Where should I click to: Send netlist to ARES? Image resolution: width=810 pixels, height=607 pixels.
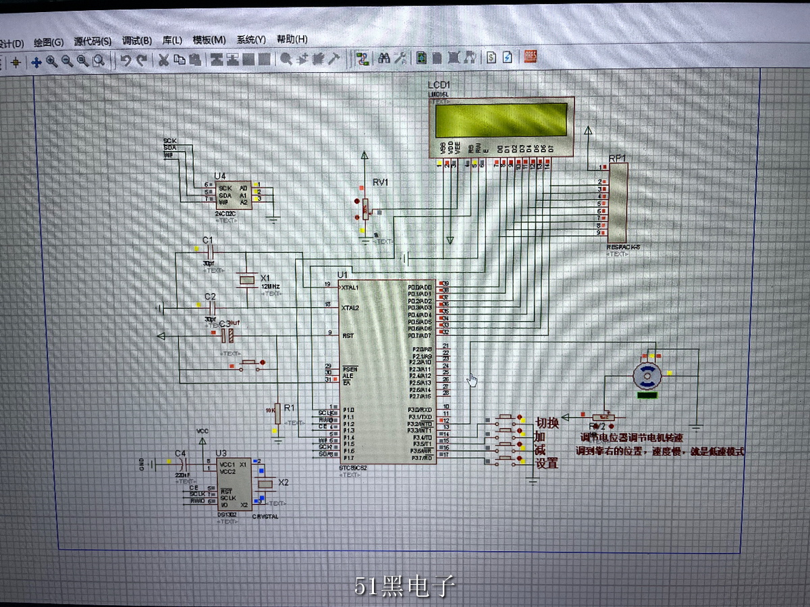click(x=530, y=57)
